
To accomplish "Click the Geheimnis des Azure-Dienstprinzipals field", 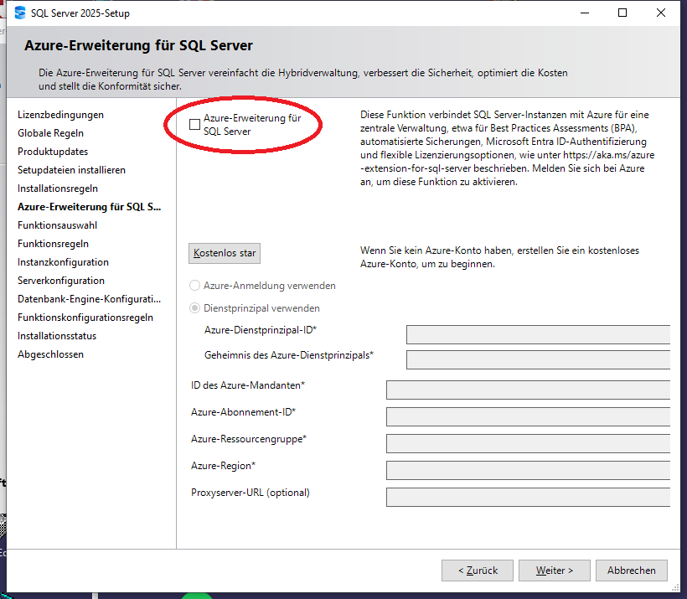I will [538, 360].
